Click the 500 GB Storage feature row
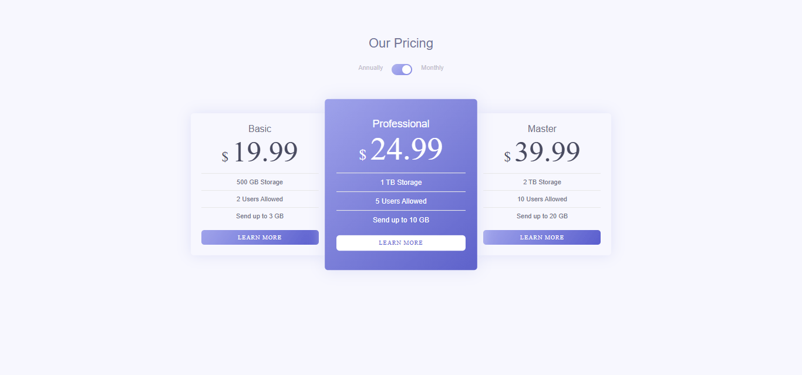This screenshot has width=802, height=375. [260, 182]
